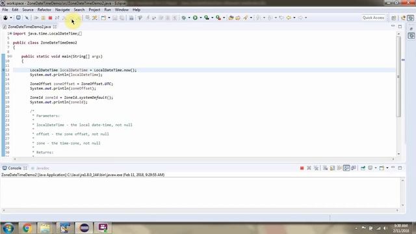Open the Run button dropdown arrow

[201, 18]
